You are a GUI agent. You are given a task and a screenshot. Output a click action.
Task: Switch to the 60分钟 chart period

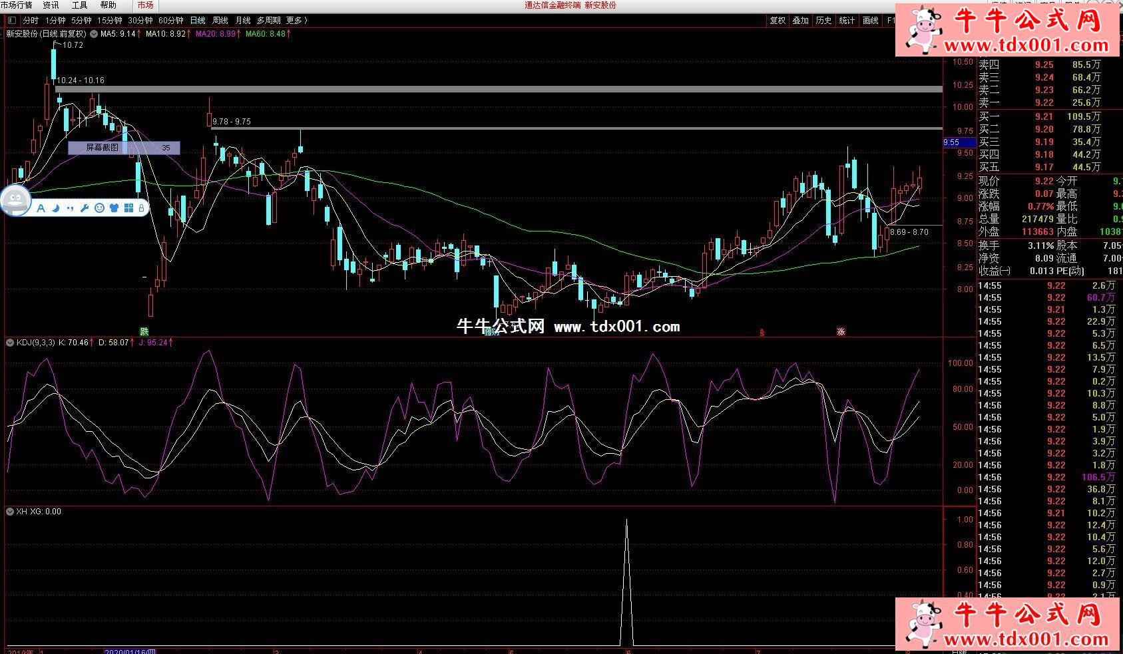(x=171, y=21)
